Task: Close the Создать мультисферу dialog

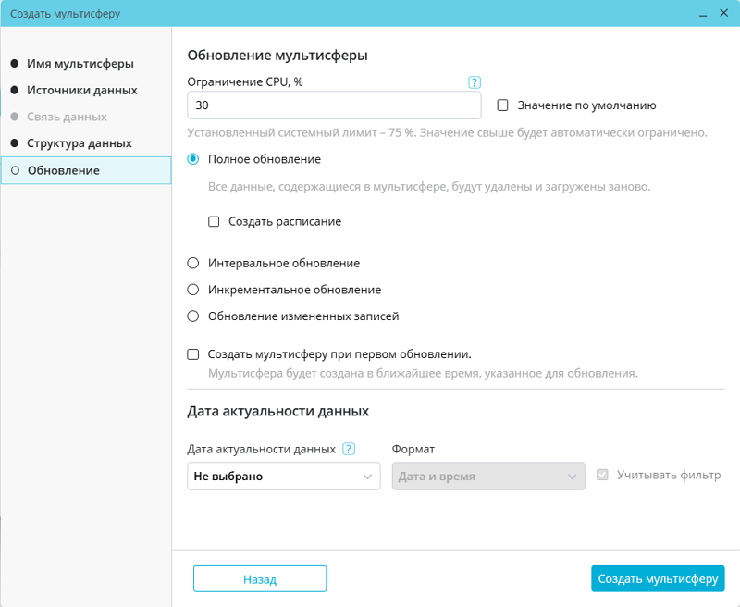Action: 722,14
